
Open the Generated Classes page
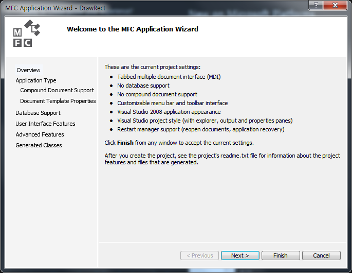pyautogui.click(x=39, y=145)
